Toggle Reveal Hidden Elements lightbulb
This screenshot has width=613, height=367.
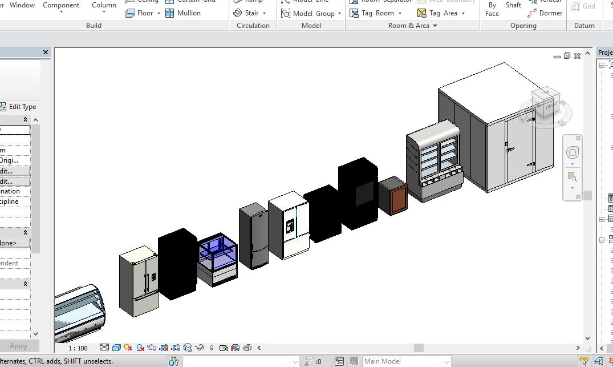pyautogui.click(x=212, y=348)
